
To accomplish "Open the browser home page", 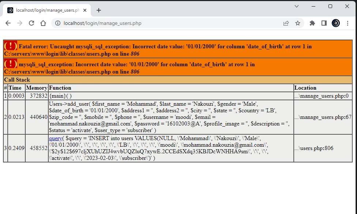I will coord(43,23).
